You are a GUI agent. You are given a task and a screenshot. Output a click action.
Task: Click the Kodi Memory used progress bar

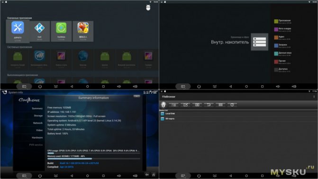click(x=94, y=159)
